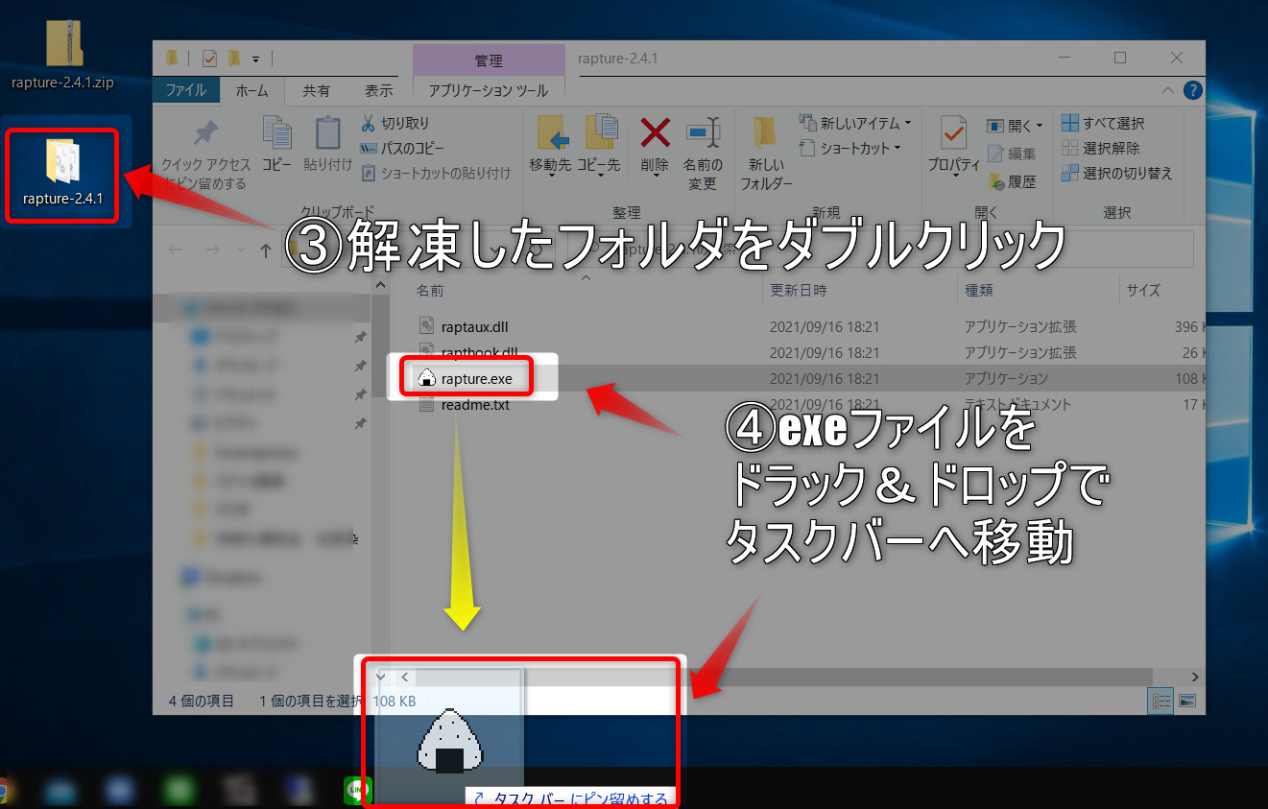
Task: Click Edit (編集) in ribbon
Action: [x=1012, y=154]
